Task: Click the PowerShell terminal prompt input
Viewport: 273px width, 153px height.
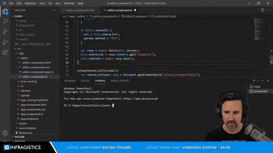Action: pos(113,105)
